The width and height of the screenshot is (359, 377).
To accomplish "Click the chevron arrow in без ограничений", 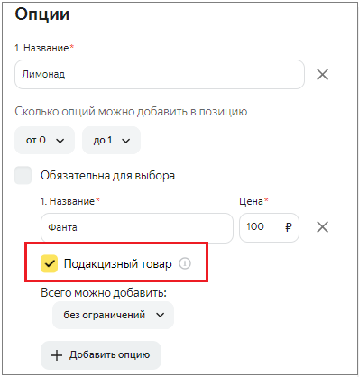I will tap(161, 315).
